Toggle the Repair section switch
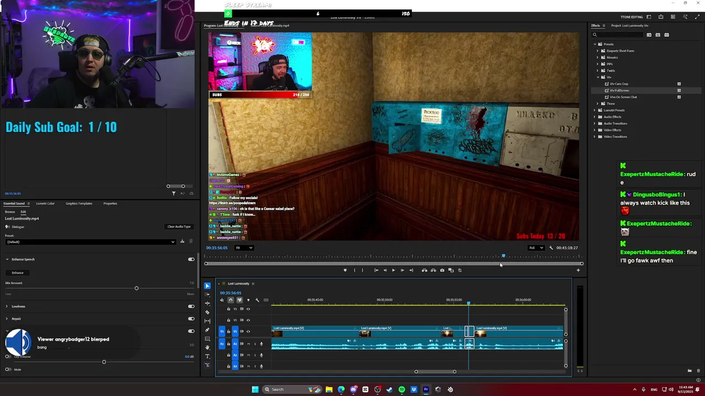 pos(191,318)
